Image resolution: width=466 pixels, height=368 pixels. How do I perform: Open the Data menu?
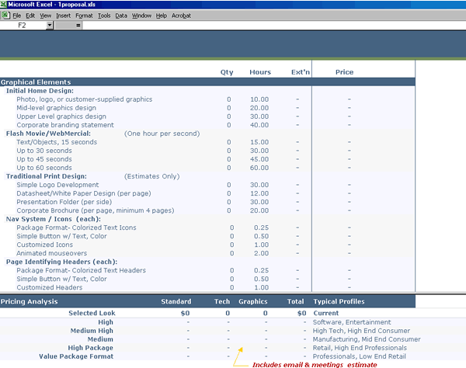click(x=121, y=16)
